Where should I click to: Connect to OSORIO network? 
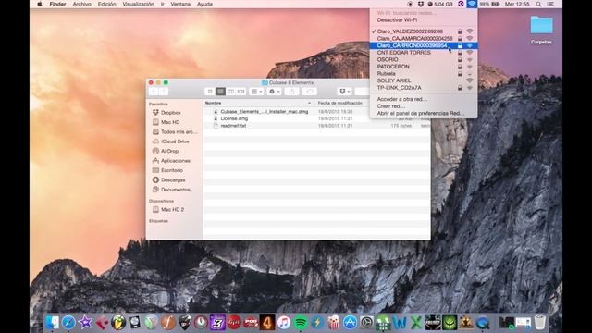[424, 59]
